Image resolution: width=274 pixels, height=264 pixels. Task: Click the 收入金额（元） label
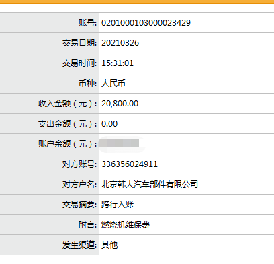[x=68, y=104]
